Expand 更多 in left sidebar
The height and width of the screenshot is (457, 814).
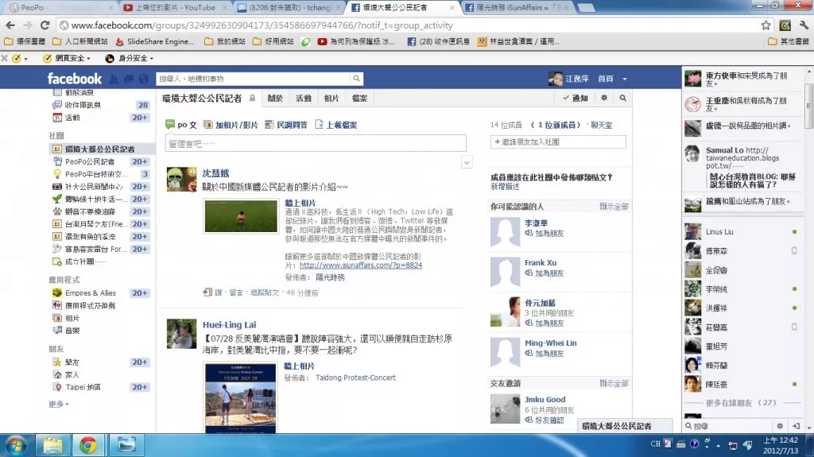(58, 404)
